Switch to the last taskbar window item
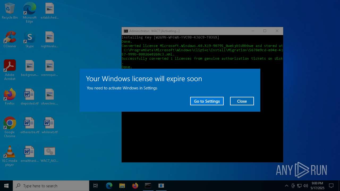Viewport: 340px width, 191px height. (x=161, y=186)
